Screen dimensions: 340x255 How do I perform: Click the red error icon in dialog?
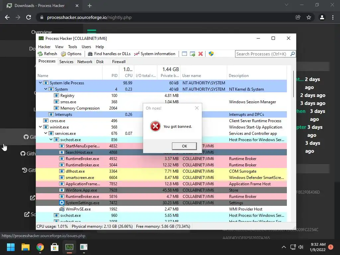pos(155,126)
